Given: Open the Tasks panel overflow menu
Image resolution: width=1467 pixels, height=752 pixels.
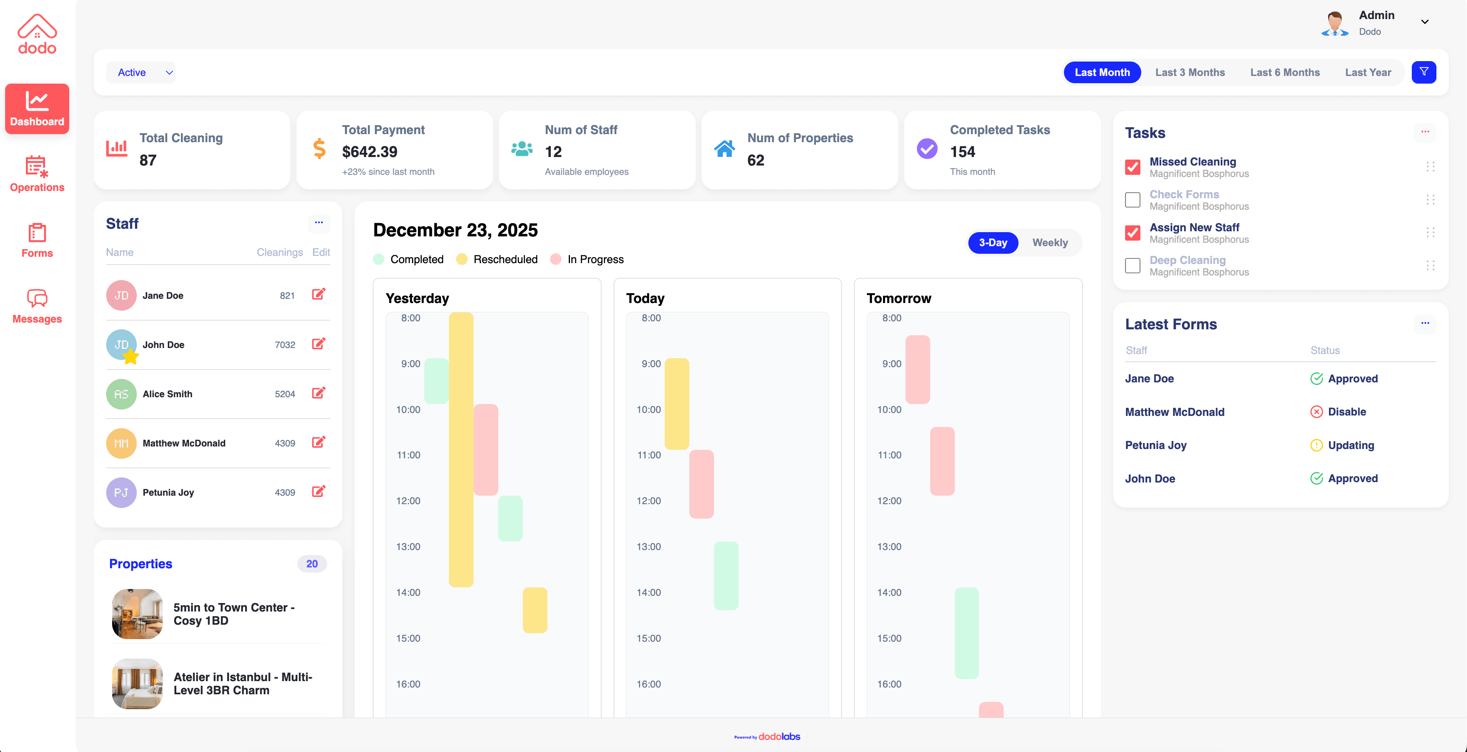Looking at the screenshot, I should click(1425, 132).
